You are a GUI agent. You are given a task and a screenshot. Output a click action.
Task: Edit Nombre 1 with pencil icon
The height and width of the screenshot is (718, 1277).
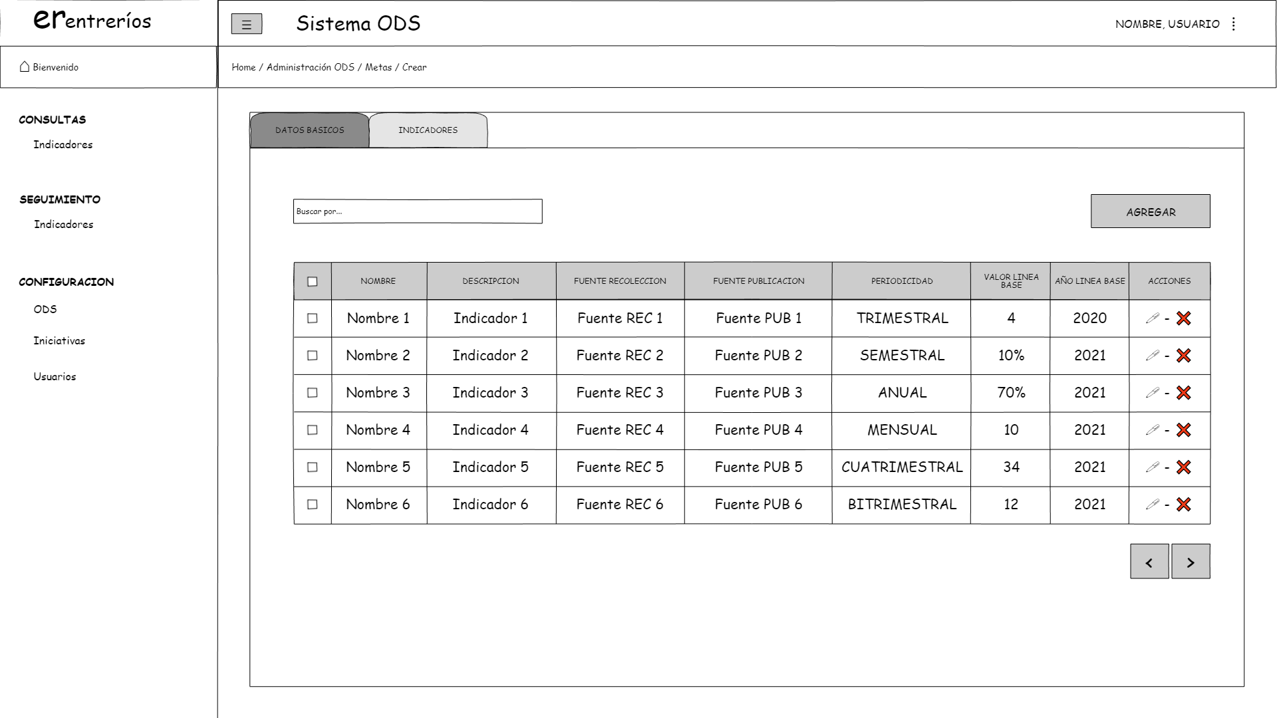[x=1152, y=318]
